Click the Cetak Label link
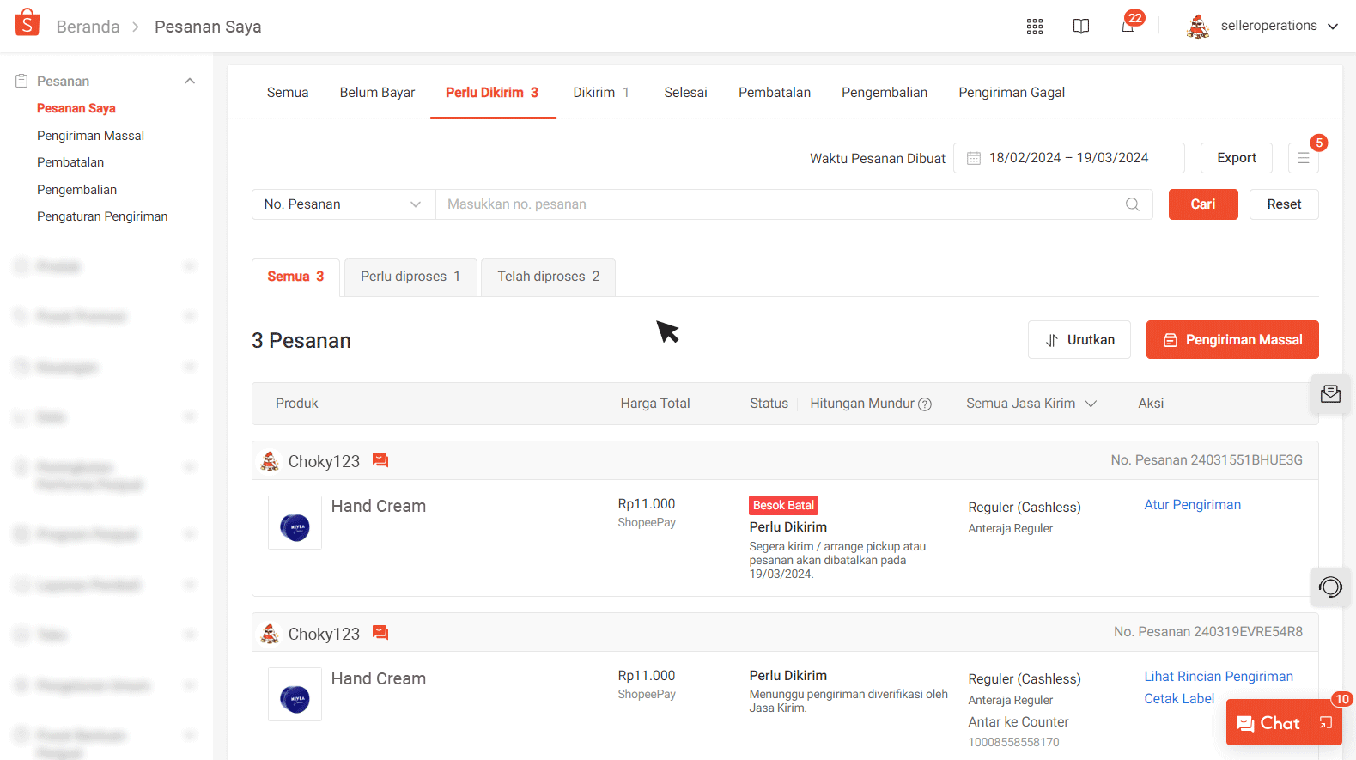Screen dimensions: 1356x760 [1179, 699]
